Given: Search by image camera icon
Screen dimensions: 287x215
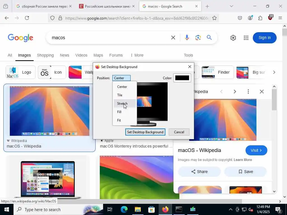Looking at the screenshot, I should click(x=198, y=38).
